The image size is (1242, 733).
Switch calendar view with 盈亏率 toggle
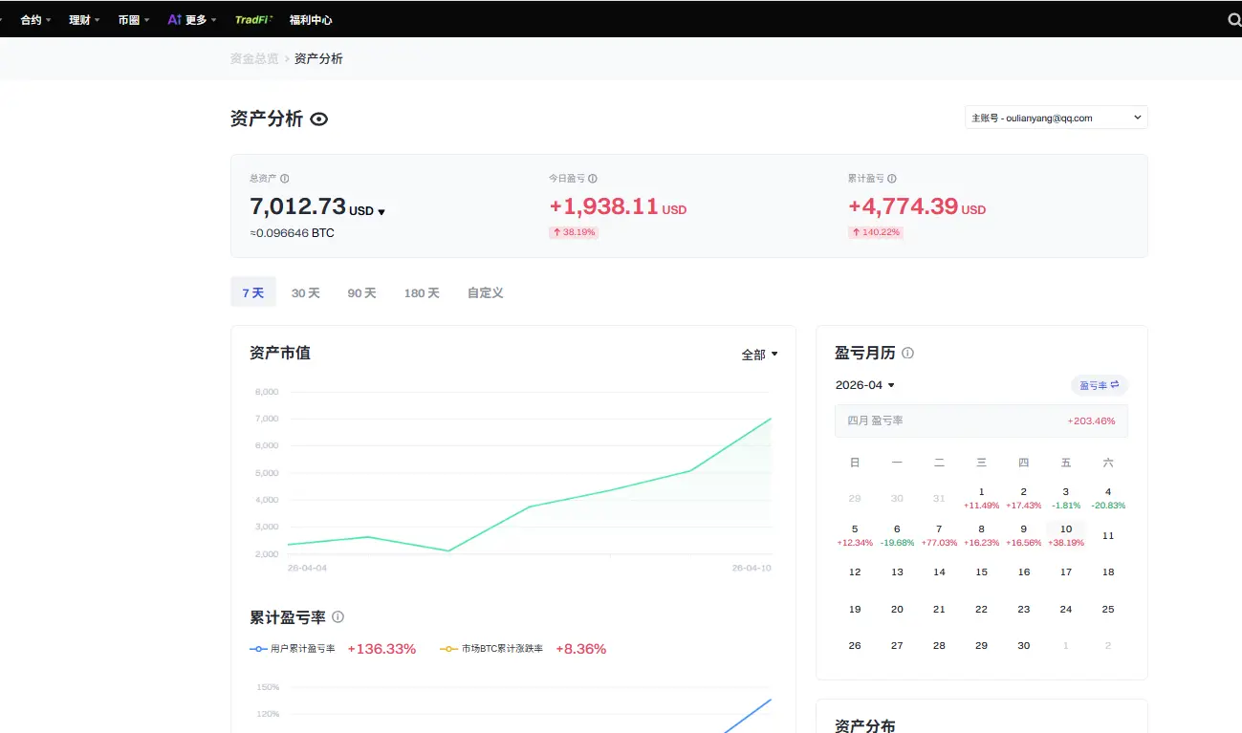coord(1100,385)
